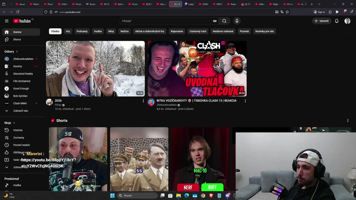Select the Mixy filter chip

111,31
